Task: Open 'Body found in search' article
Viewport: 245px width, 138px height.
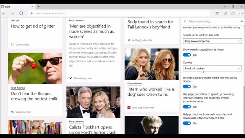Action: 150,25
